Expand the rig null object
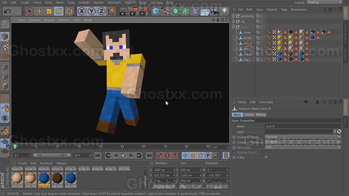This screenshot has height=196, width=349. pyautogui.click(x=233, y=21)
